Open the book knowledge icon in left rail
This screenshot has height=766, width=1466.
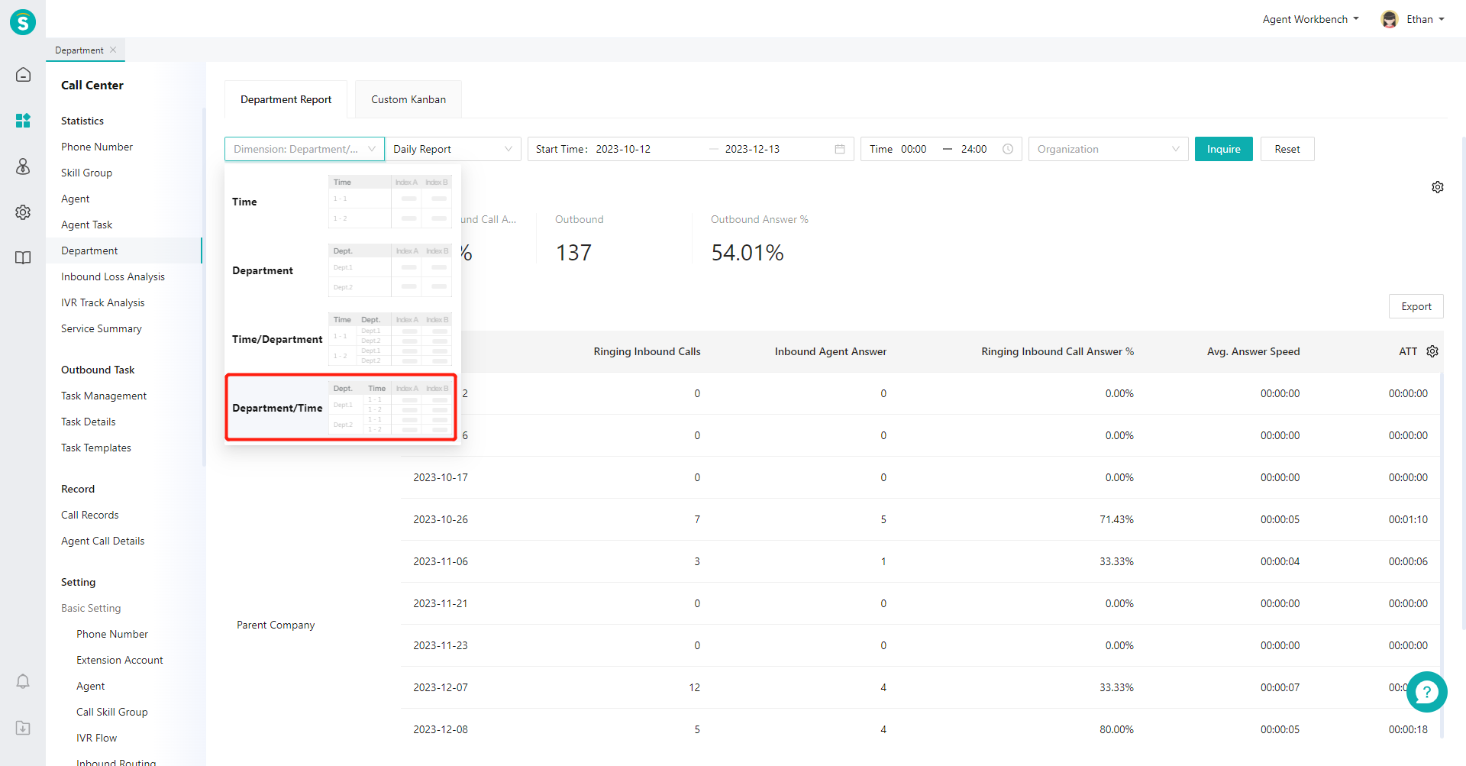click(x=23, y=258)
